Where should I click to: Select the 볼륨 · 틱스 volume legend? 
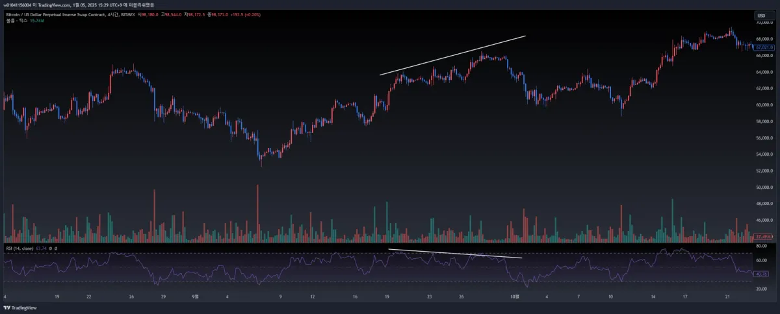point(16,21)
